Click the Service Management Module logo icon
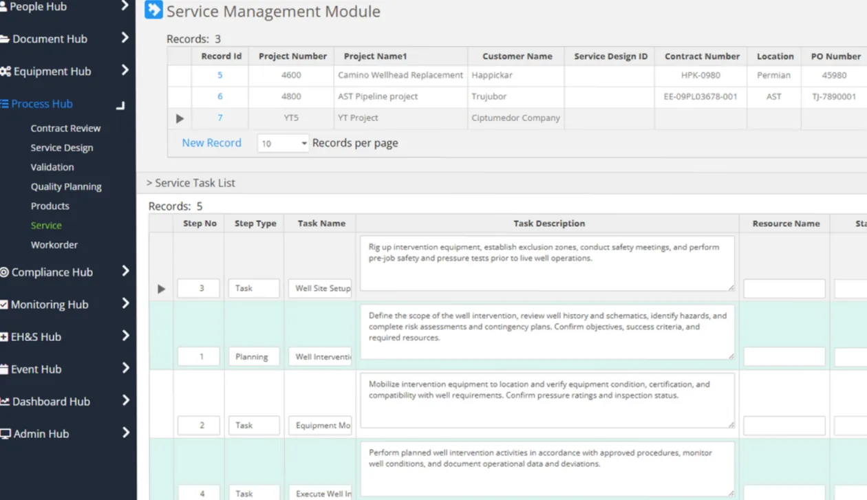 tap(153, 10)
